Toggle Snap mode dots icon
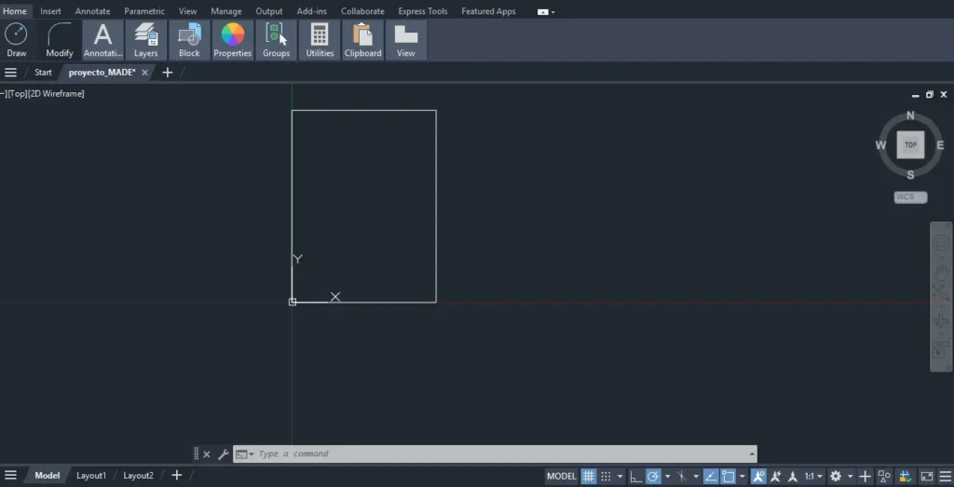This screenshot has height=487, width=954. [x=606, y=476]
